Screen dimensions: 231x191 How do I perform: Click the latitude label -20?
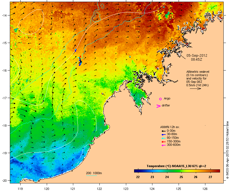click(x=4, y=180)
